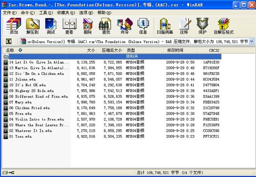Viewport: 256px width, 177px height.
Task: Sort by 名称 column header
Action: coord(36,50)
